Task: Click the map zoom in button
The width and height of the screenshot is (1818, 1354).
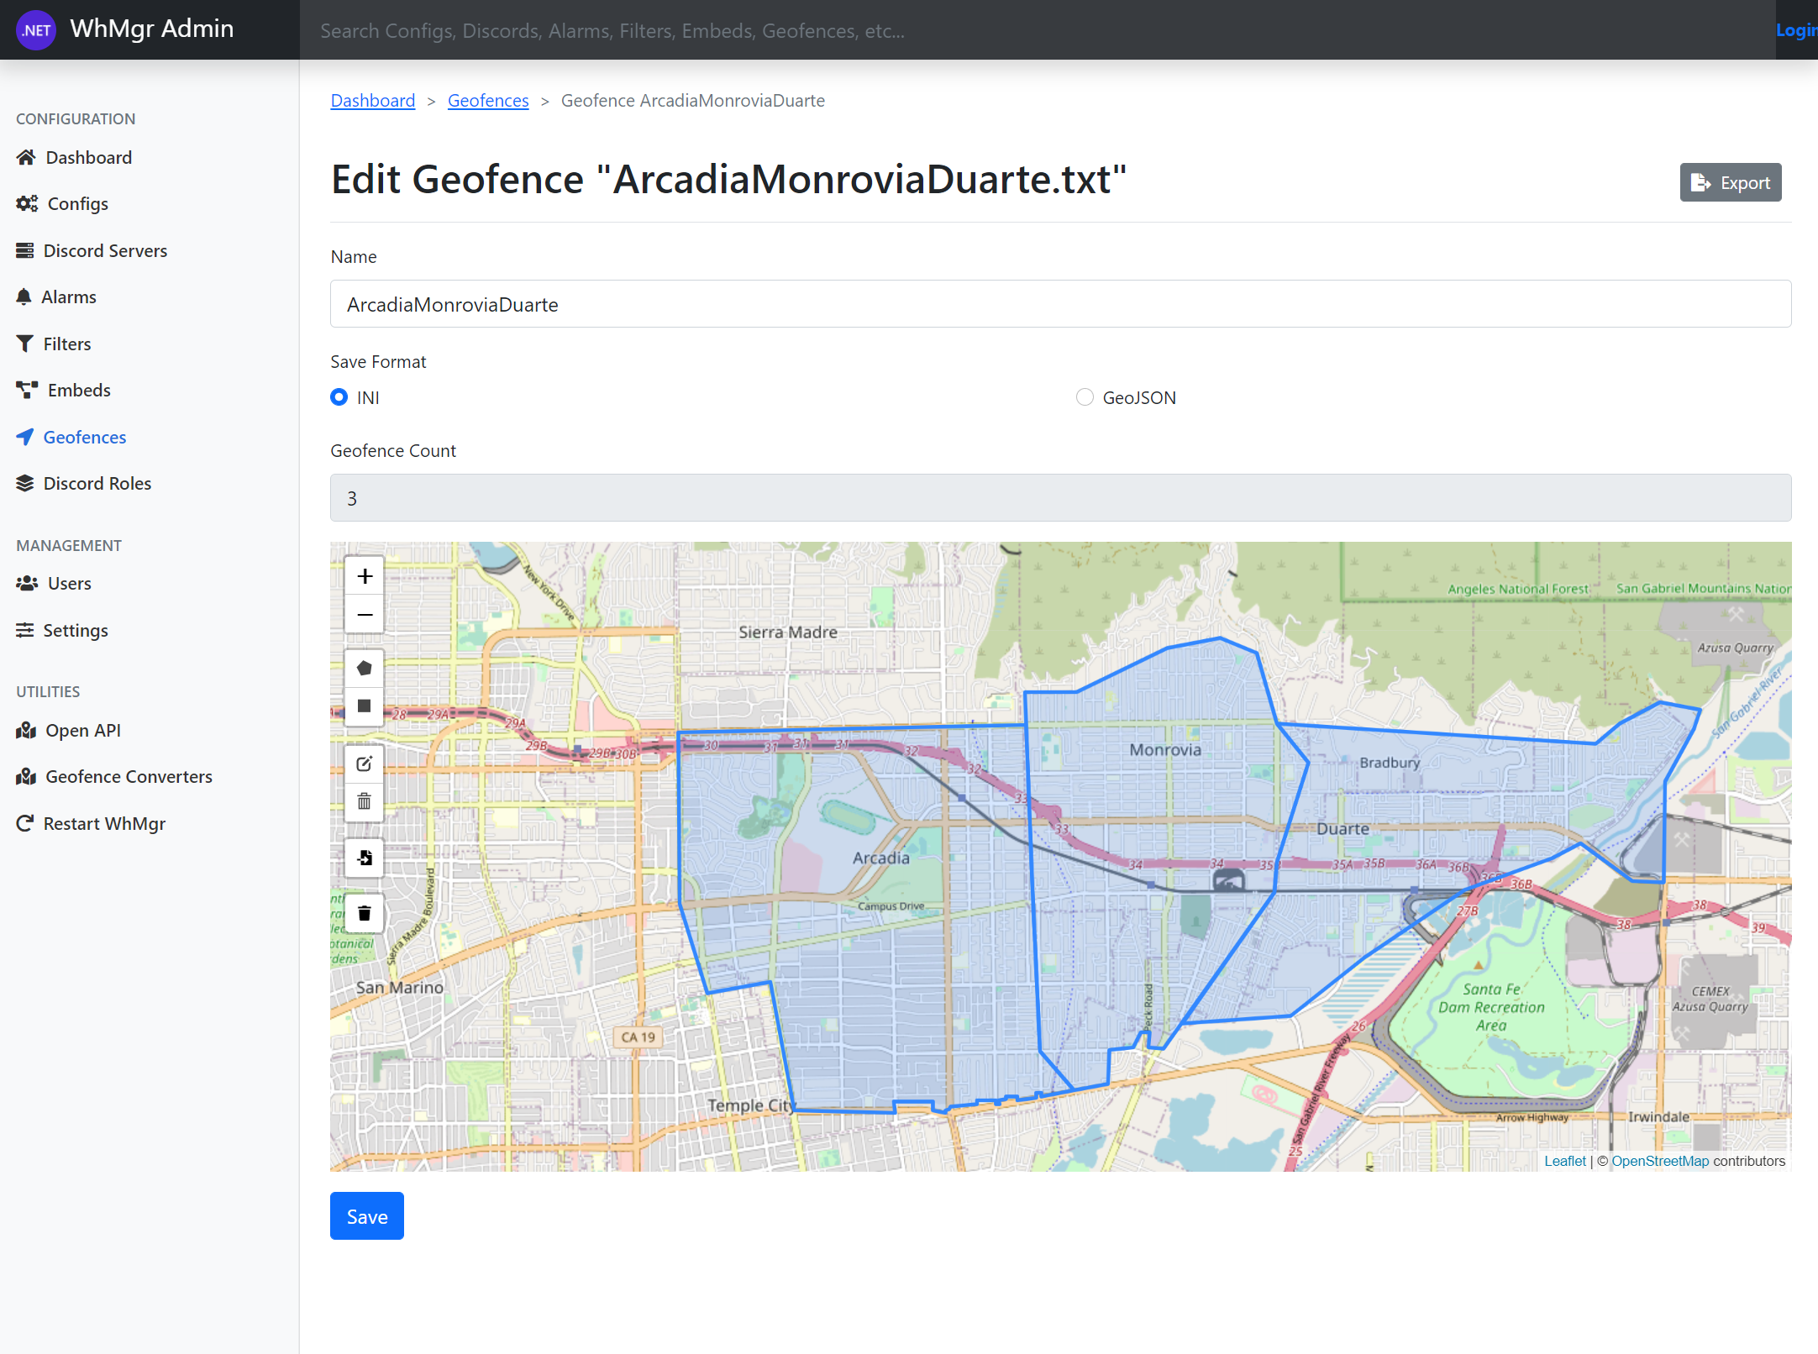Action: [x=365, y=576]
